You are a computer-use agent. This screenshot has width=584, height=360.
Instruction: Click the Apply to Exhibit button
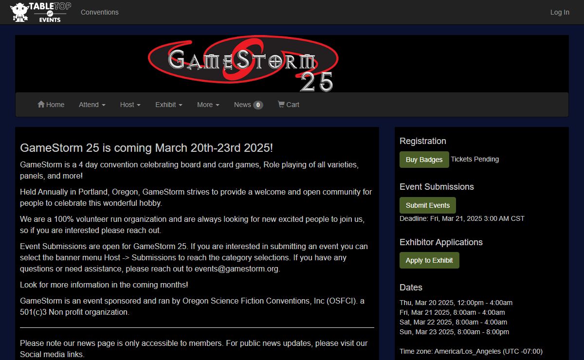click(x=429, y=260)
